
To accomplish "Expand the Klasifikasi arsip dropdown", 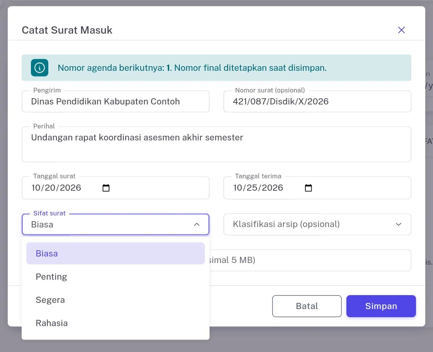I will point(317,224).
